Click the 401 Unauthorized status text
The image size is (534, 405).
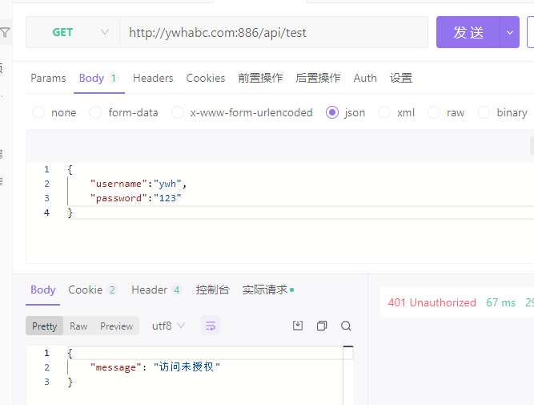432,302
